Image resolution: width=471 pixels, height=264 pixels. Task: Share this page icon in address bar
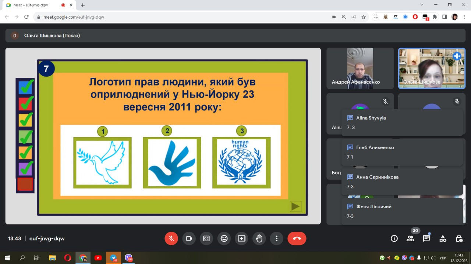pyautogui.click(x=354, y=17)
